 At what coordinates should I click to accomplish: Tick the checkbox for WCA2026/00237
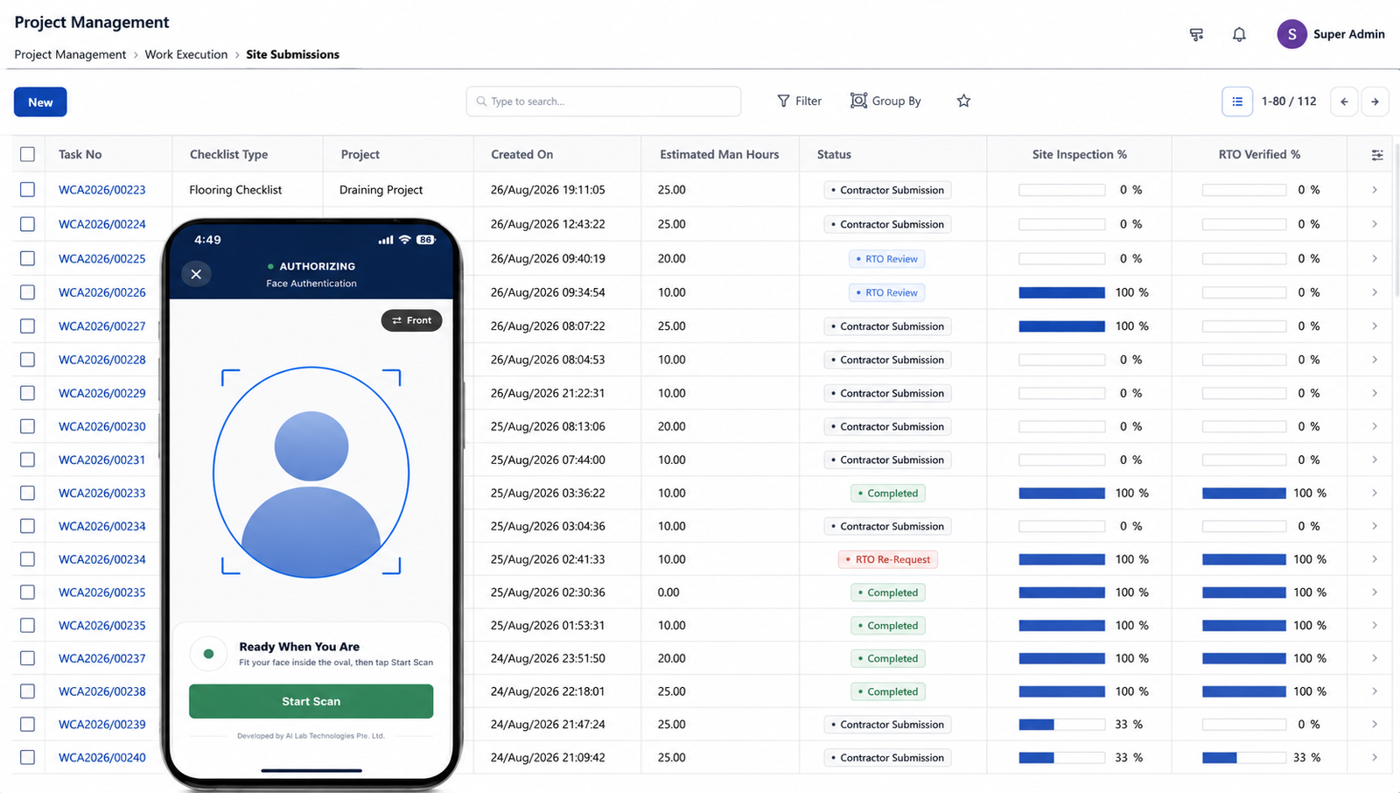[x=28, y=658]
